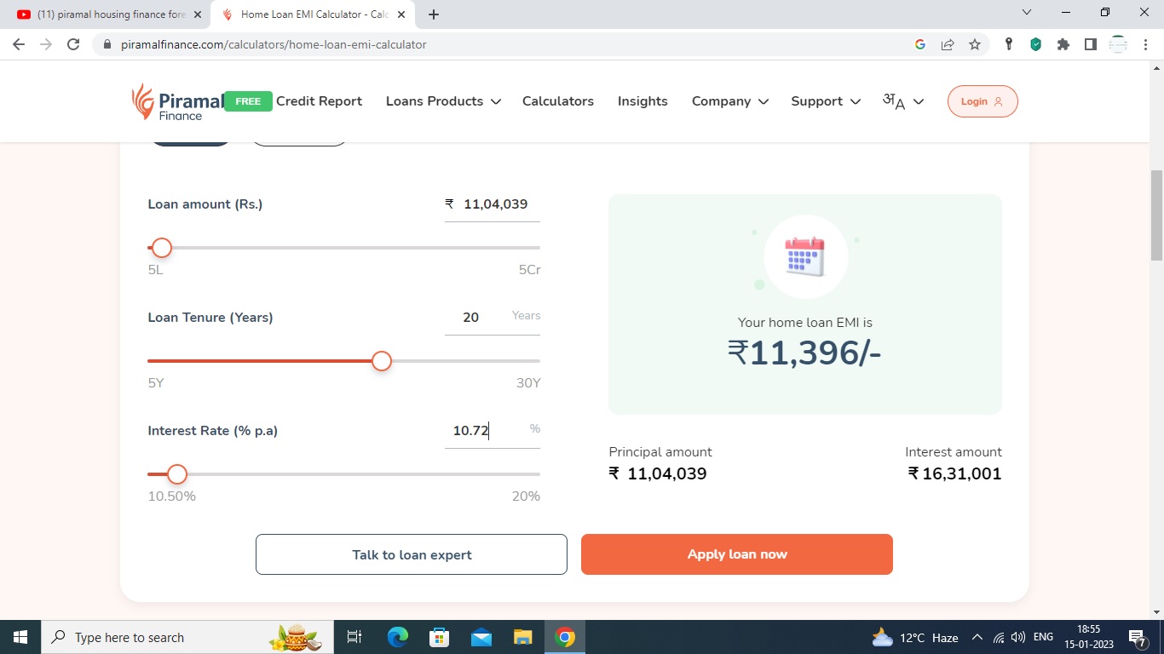Expand the Loans Products dropdown

(x=442, y=101)
